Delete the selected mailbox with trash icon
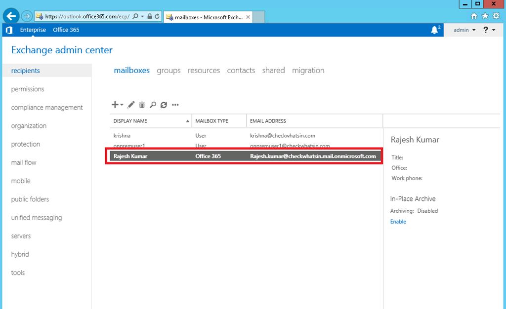 pos(142,105)
